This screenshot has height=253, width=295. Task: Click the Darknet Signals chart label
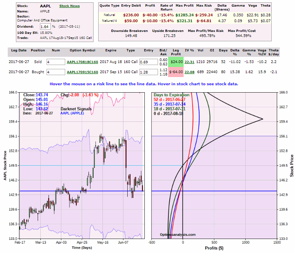pos(76,109)
